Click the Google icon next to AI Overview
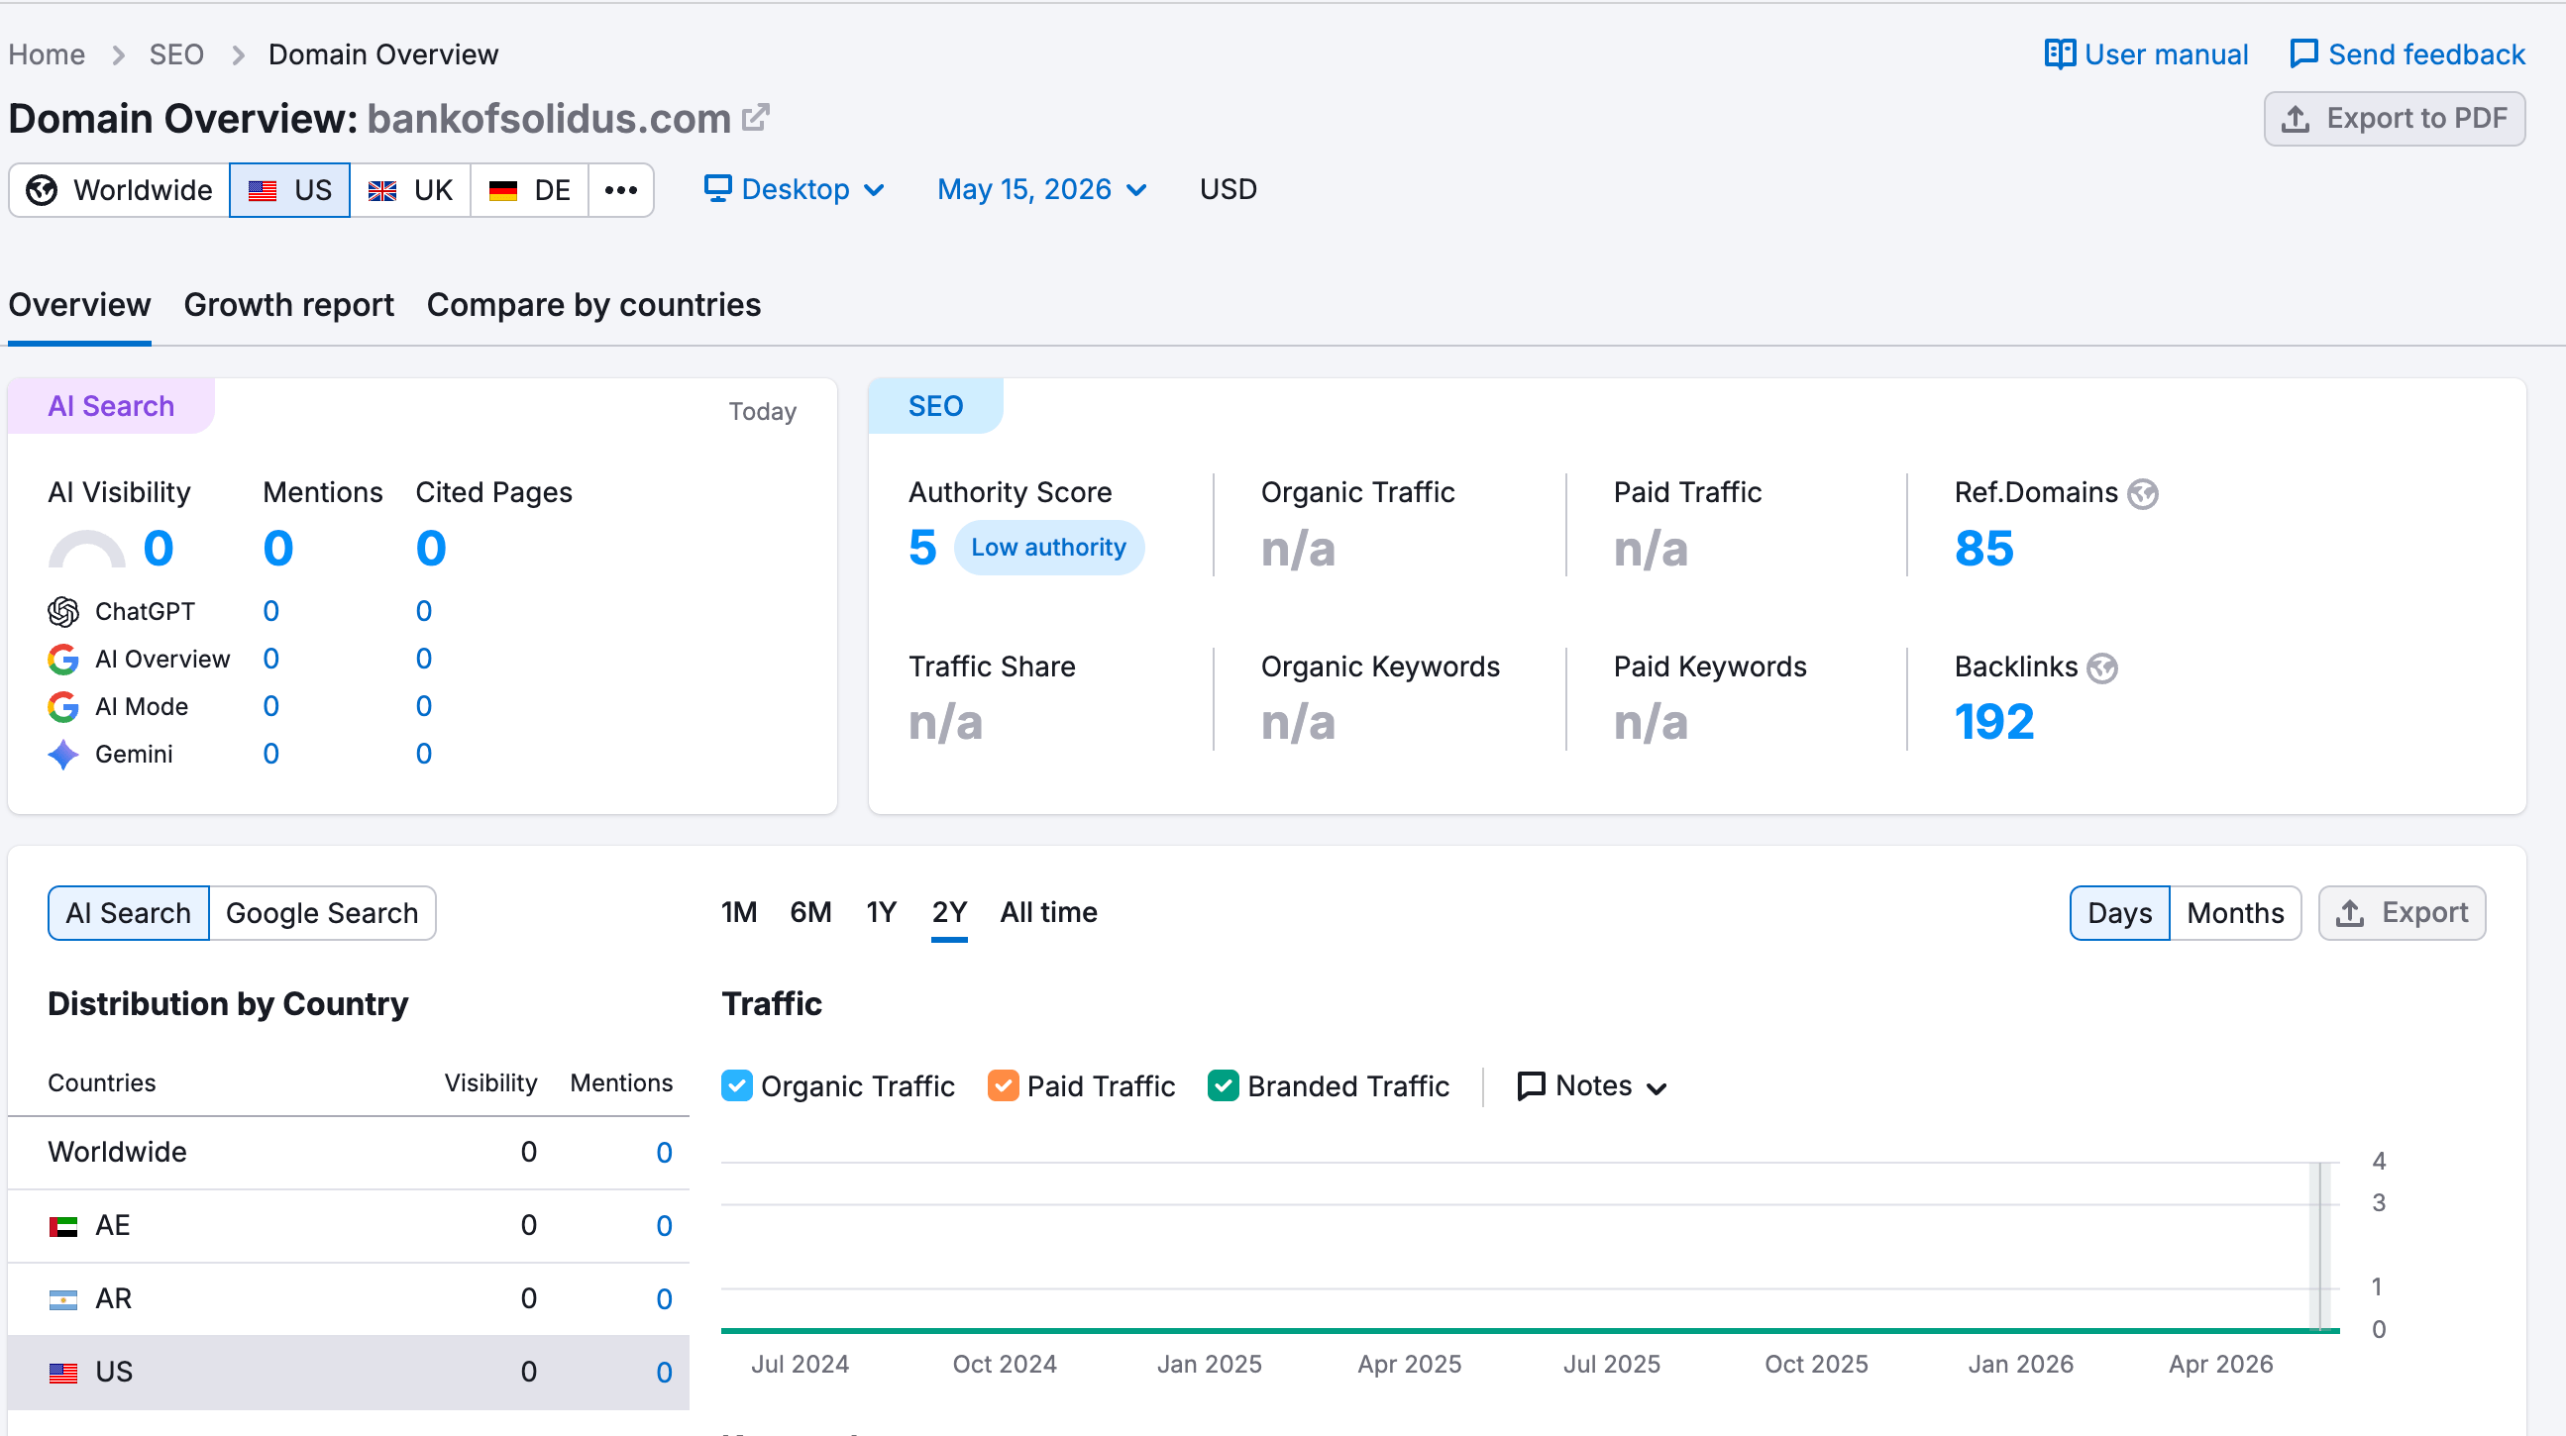 (62, 660)
